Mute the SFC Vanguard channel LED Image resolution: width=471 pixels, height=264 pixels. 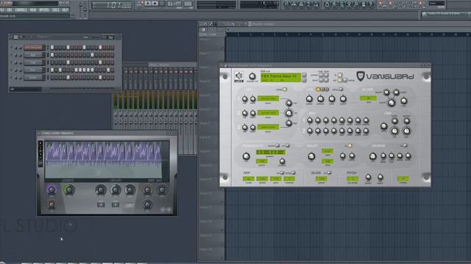(x=12, y=48)
